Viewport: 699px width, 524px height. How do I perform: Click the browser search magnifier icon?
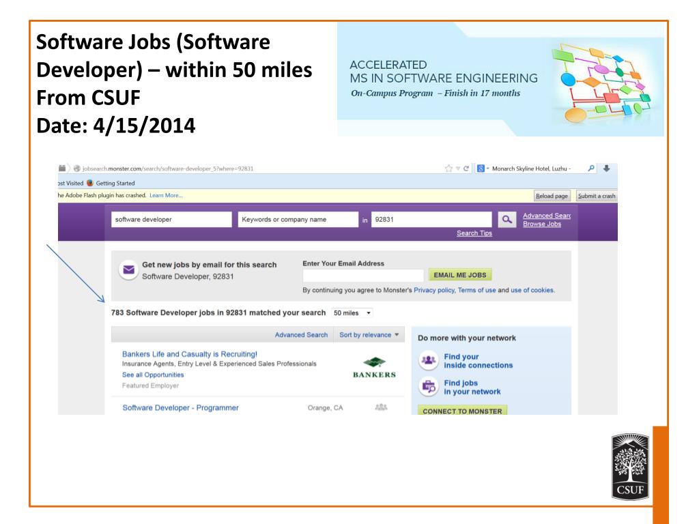(x=591, y=169)
